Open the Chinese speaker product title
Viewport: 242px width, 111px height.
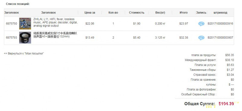55,35
